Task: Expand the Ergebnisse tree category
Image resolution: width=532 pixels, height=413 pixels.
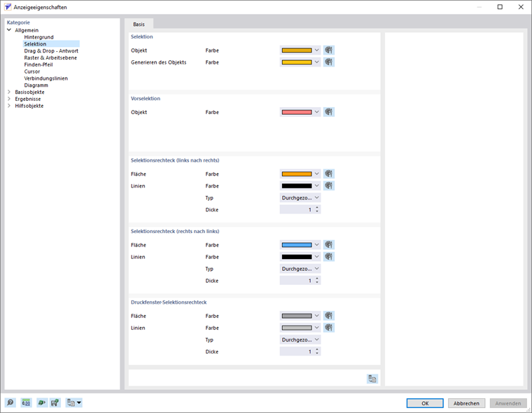Action: pos(9,99)
